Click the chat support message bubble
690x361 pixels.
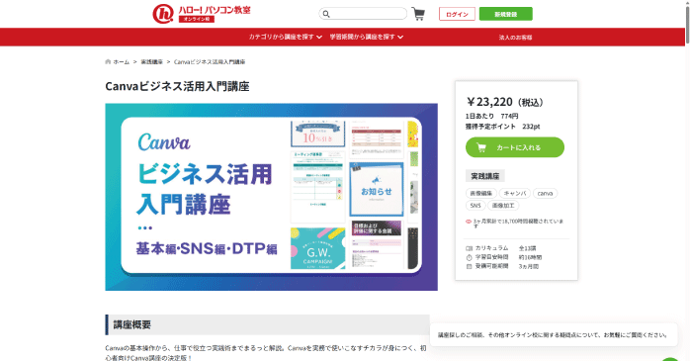[x=554, y=335]
